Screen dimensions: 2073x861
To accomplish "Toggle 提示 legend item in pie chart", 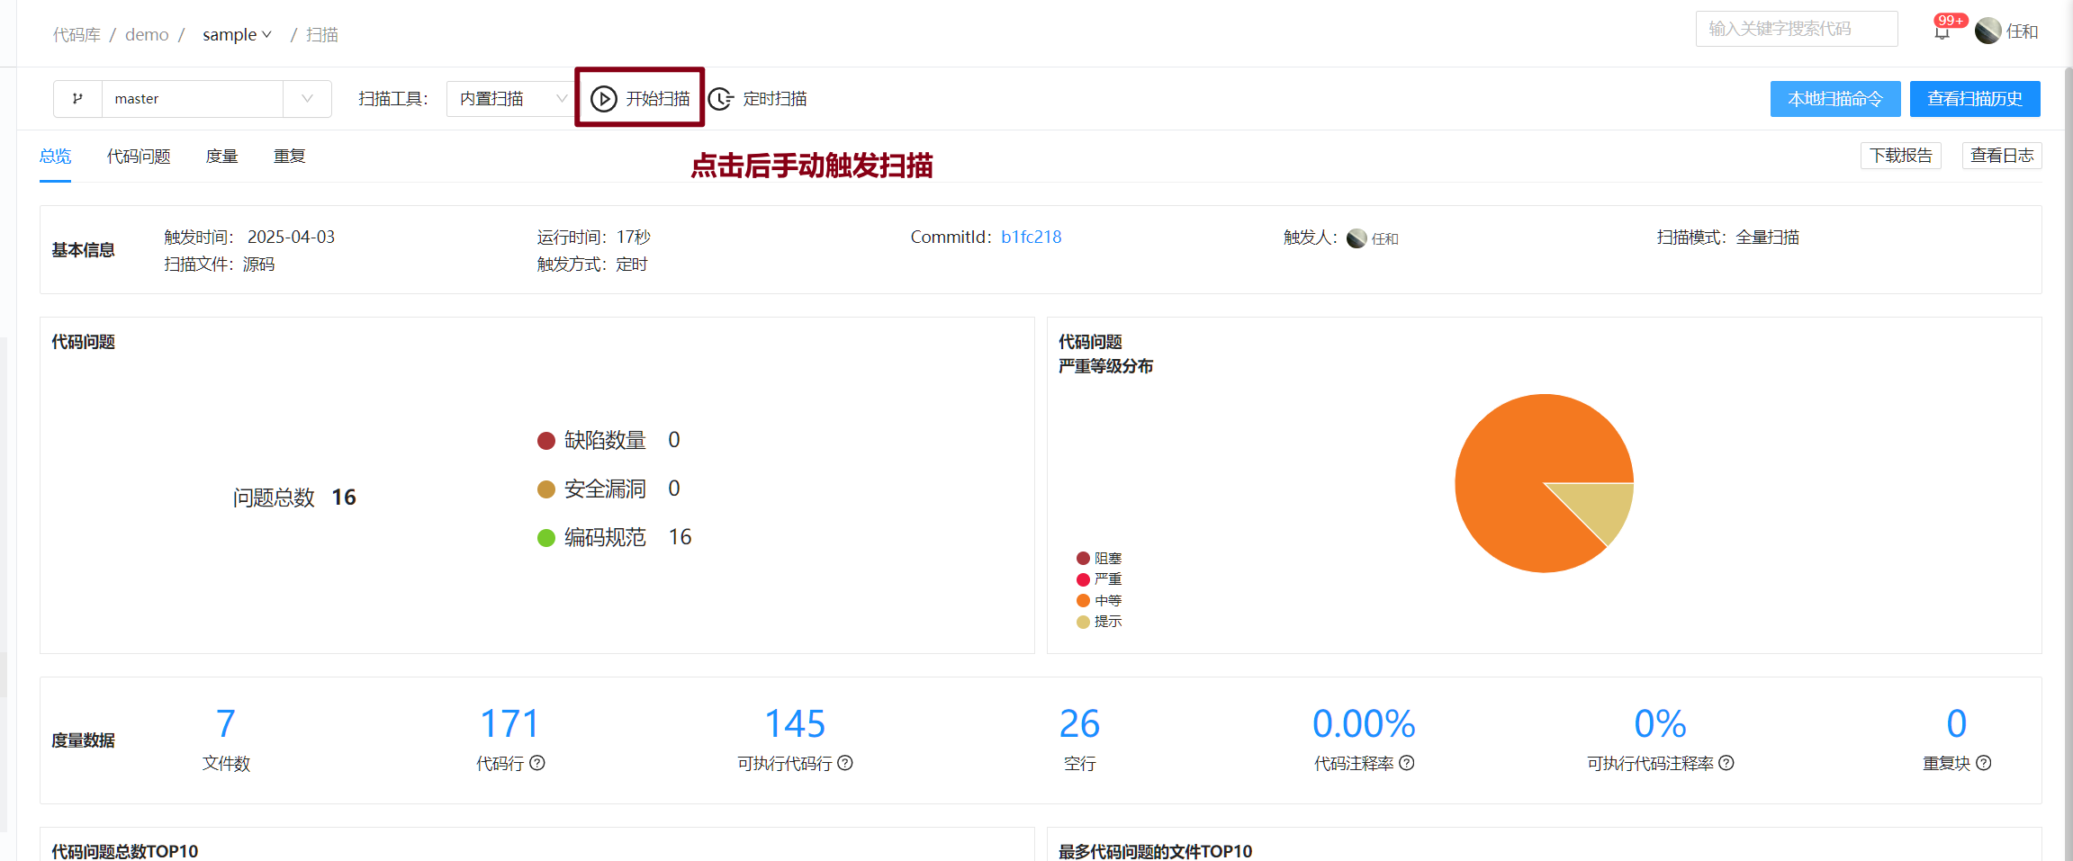I will tap(1099, 622).
